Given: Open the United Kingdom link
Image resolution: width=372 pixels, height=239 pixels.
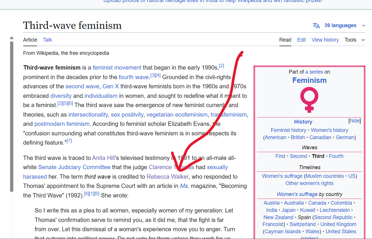Looking at the screenshot, I should tap(338, 224).
